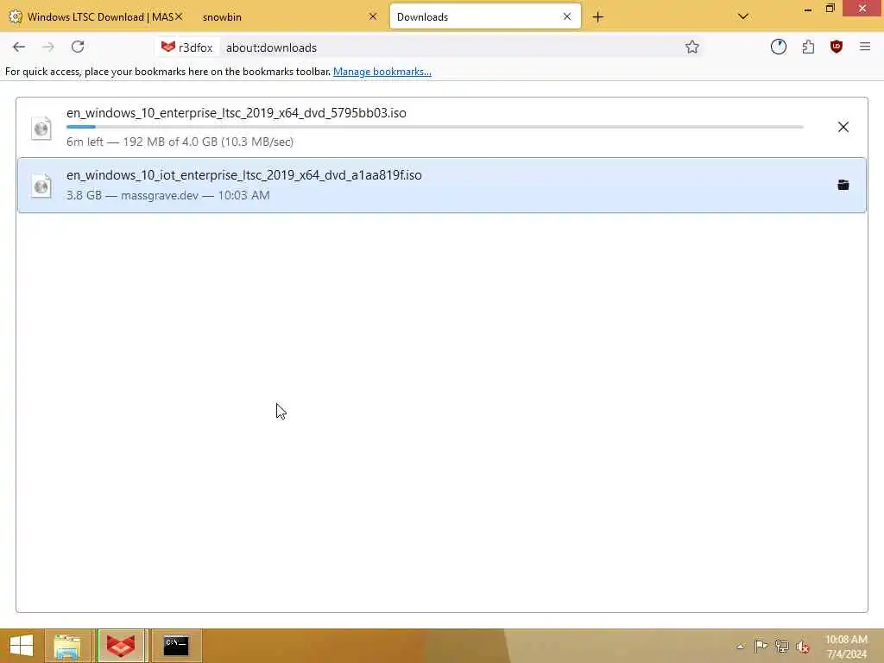Click the r3dfox identity icon in address bar
884x663 pixels.
click(186, 47)
